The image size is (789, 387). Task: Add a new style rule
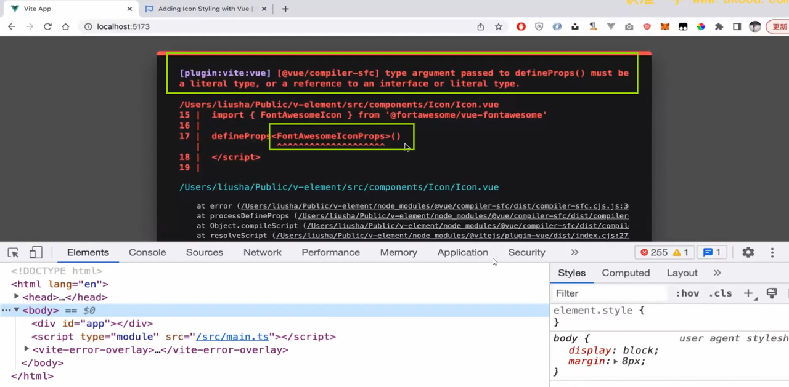click(x=748, y=293)
